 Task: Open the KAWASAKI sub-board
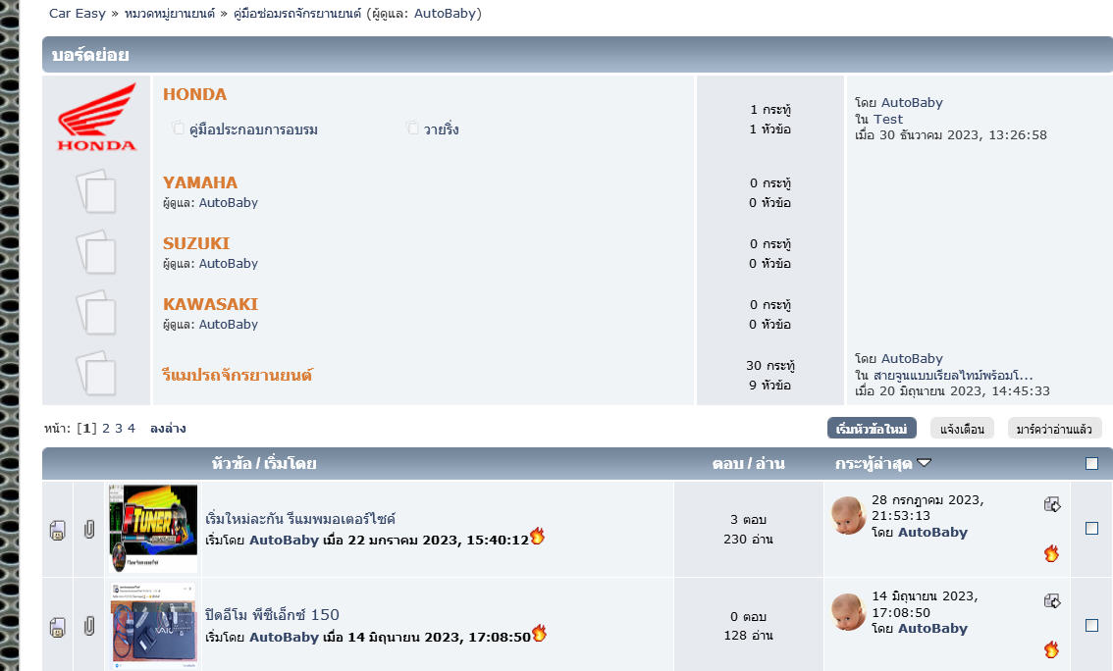(x=211, y=304)
